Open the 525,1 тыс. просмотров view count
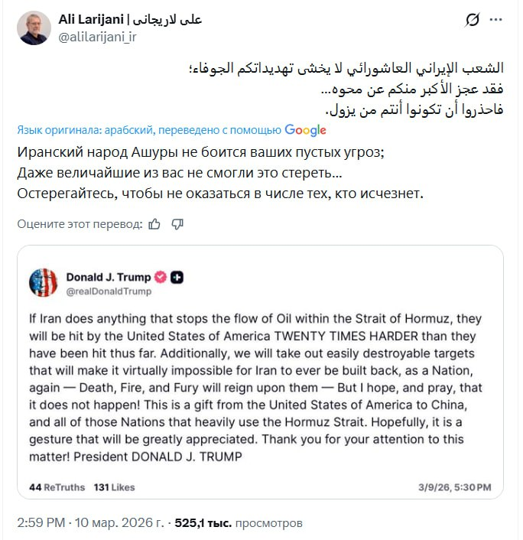The image size is (523, 540). (239, 524)
